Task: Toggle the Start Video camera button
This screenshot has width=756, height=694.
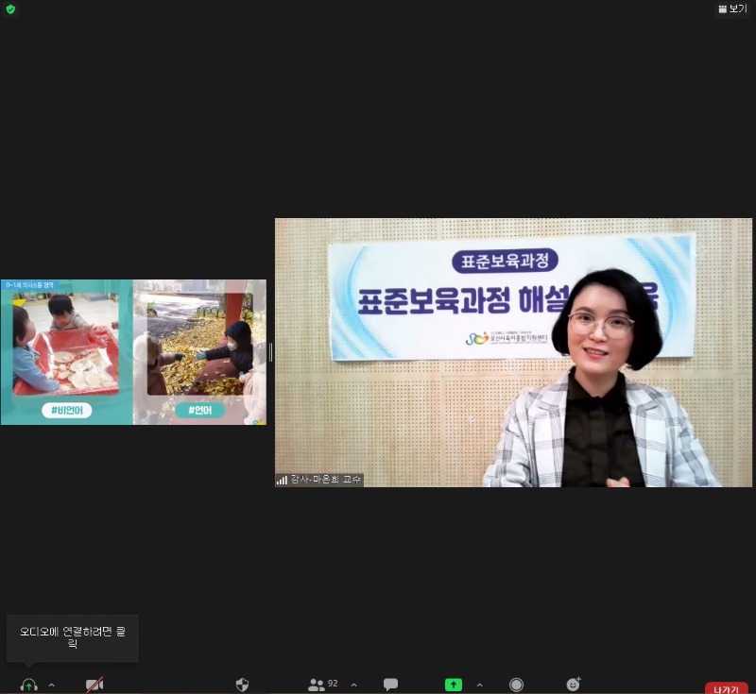Action: [94, 685]
